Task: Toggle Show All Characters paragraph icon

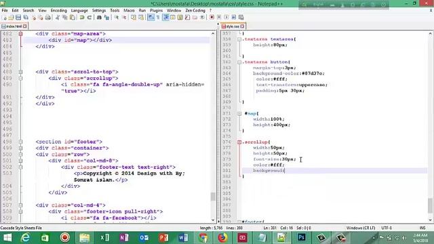Action: pos(158,18)
